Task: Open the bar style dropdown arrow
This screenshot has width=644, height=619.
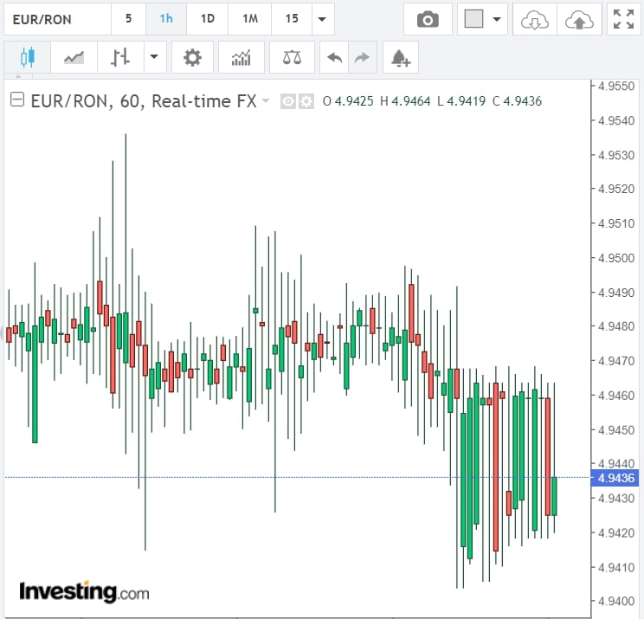Action: pyautogui.click(x=154, y=58)
